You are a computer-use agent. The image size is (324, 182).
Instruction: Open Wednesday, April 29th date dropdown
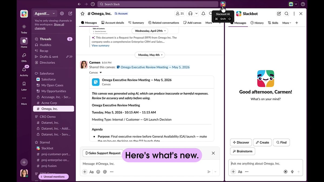(x=150, y=31)
